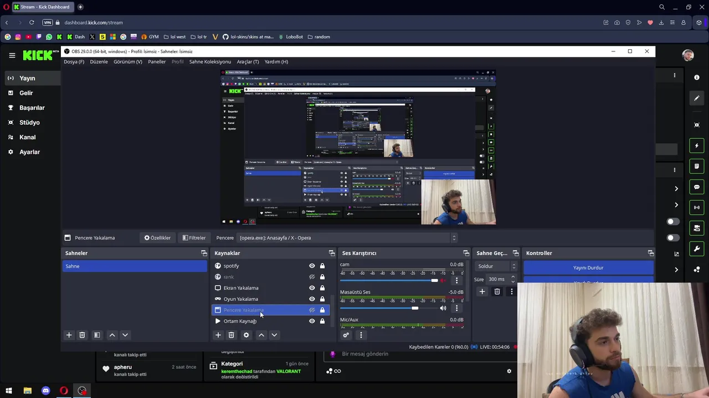The image size is (709, 398).
Task: Move selected source down in Kaynaklar
Action: coord(274,335)
